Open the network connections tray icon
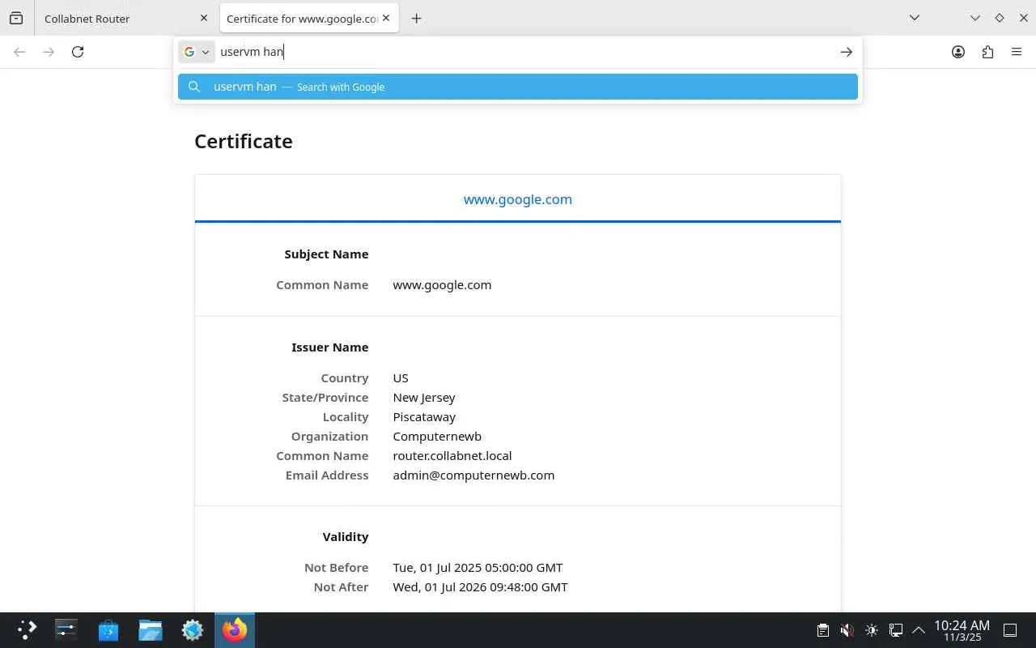This screenshot has width=1036, height=648. (895, 630)
